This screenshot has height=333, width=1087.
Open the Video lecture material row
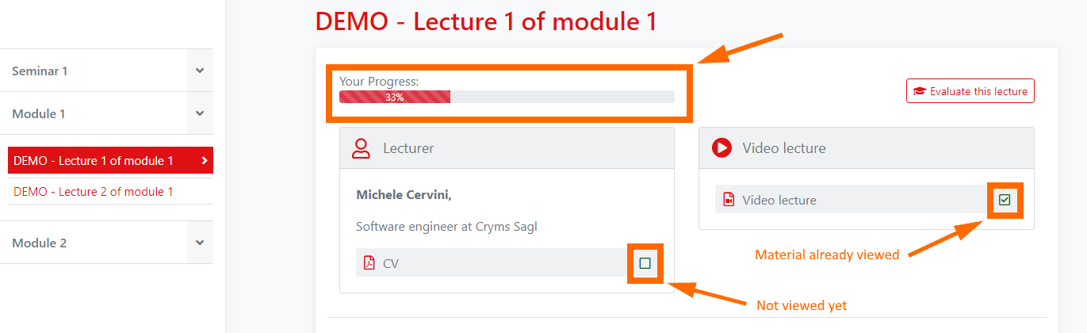pos(779,200)
